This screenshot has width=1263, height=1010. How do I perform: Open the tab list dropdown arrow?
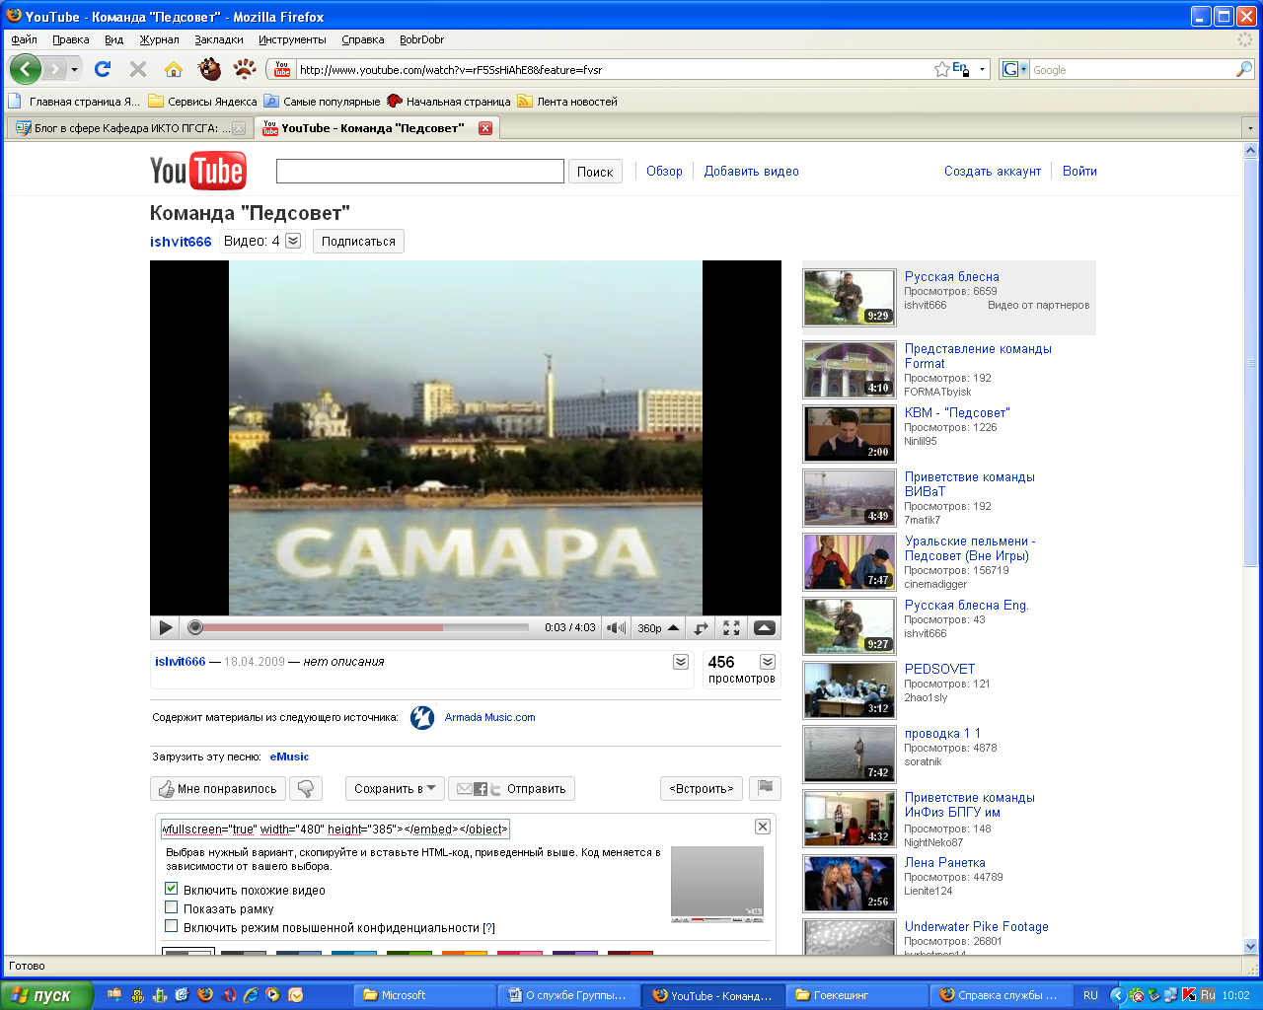tap(1250, 128)
